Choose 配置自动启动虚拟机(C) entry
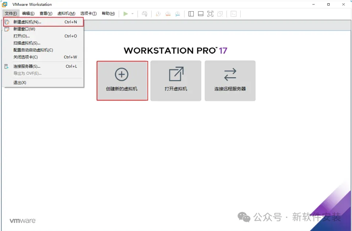Image resolution: width=352 pixels, height=231 pixels. pos(43,50)
